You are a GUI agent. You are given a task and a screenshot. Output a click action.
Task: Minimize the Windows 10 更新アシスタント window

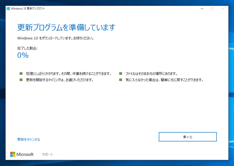(x=202, y=9)
